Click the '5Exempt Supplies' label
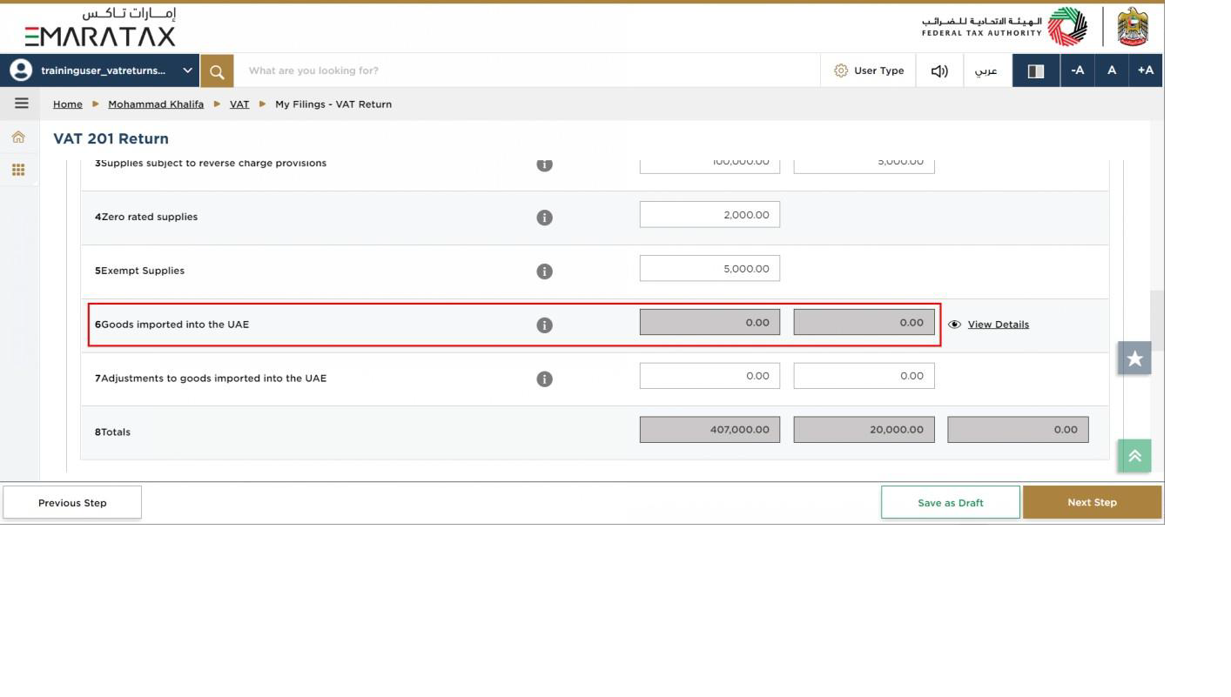Image resolution: width=1231 pixels, height=697 pixels. pos(139,271)
